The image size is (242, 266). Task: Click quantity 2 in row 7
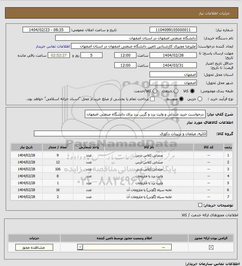(x=58, y=197)
